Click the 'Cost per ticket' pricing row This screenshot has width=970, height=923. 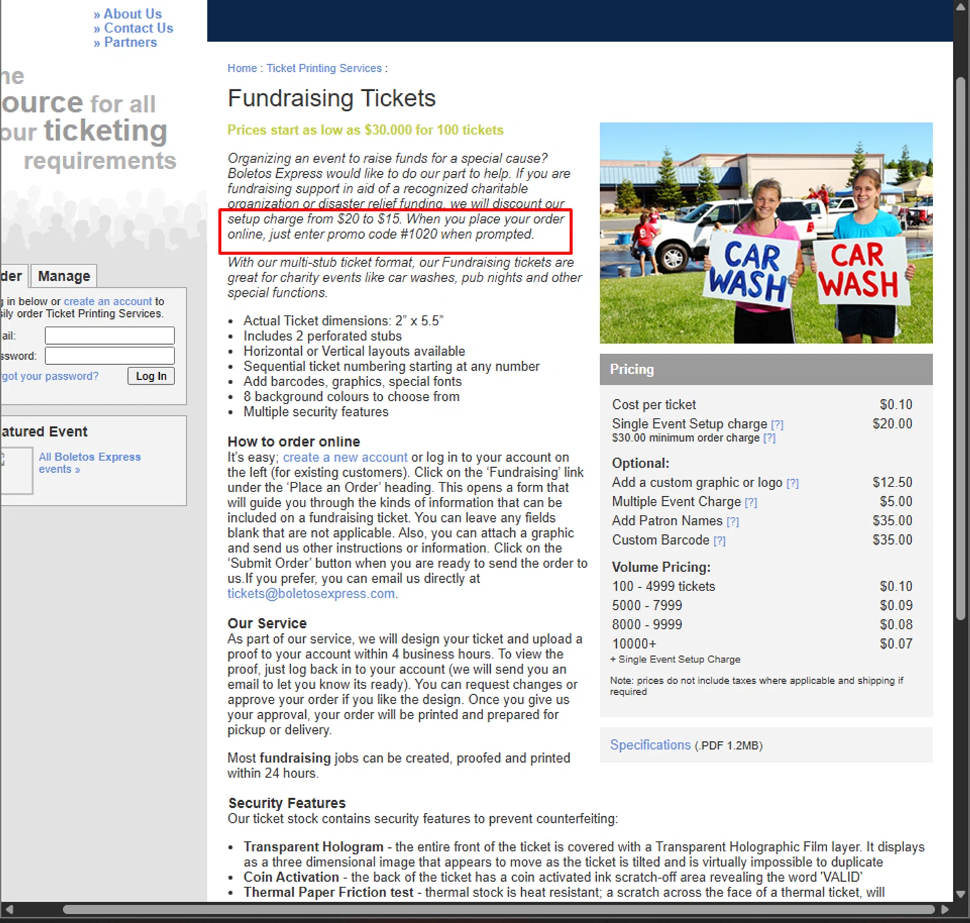coord(762,405)
